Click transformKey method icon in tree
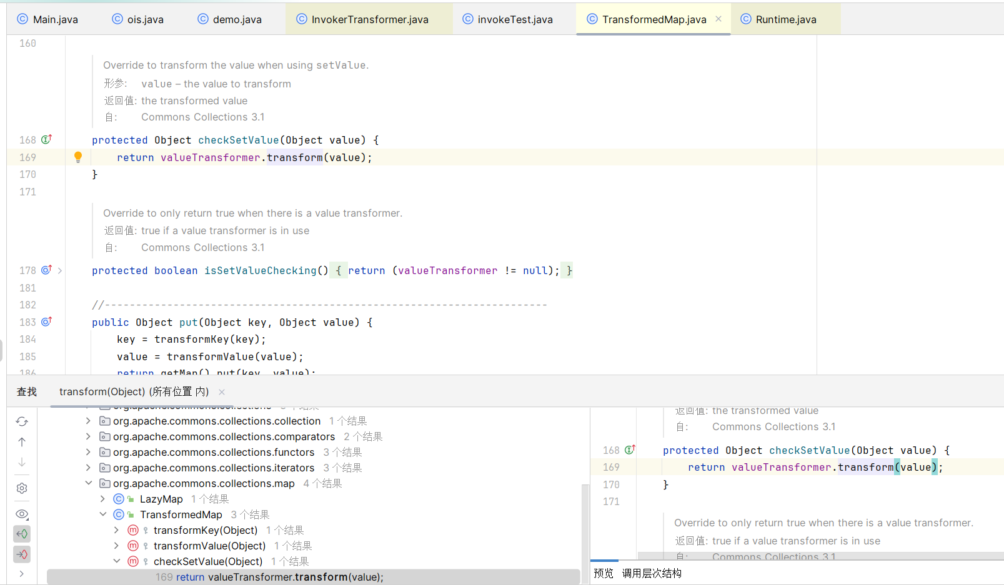 133,530
